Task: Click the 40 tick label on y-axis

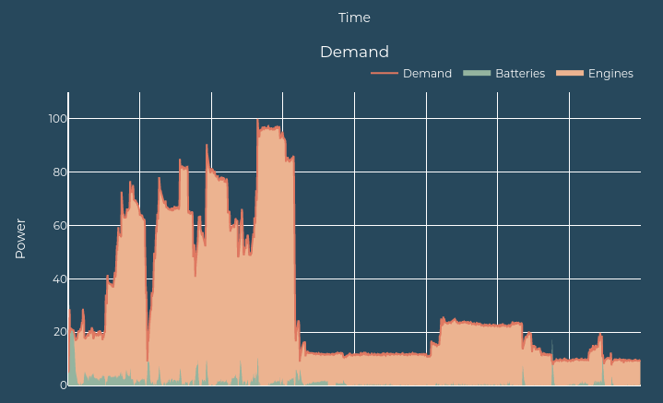Action: tap(58, 279)
